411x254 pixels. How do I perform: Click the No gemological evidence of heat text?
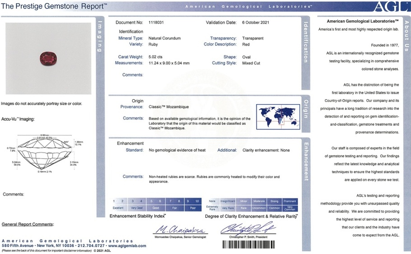click(x=177, y=150)
